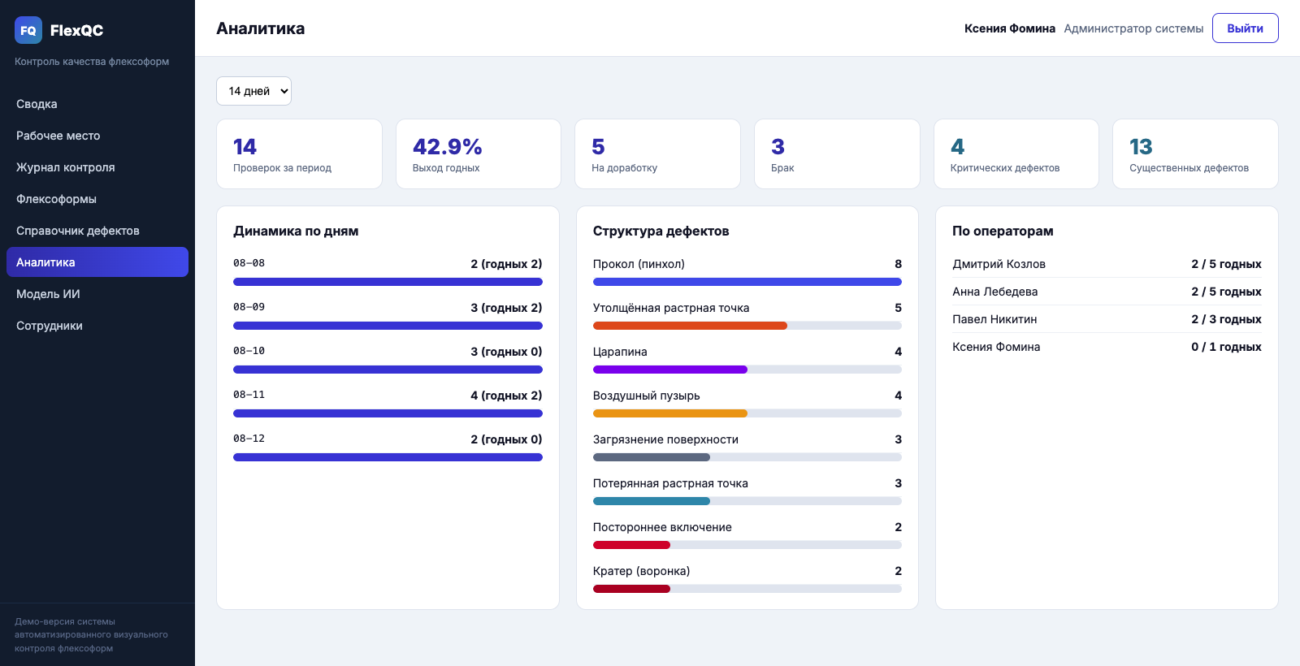Click the 08-12 date label
The width and height of the screenshot is (1300, 666).
[249, 439]
